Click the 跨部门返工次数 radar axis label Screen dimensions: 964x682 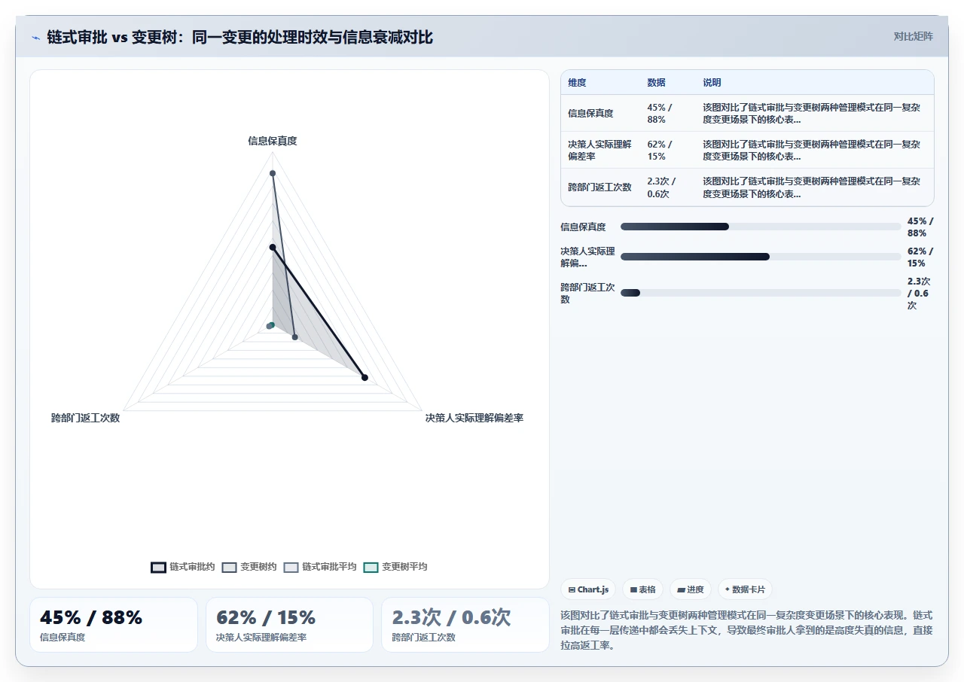click(x=85, y=418)
